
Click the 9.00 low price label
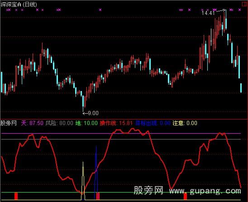coord(93,113)
